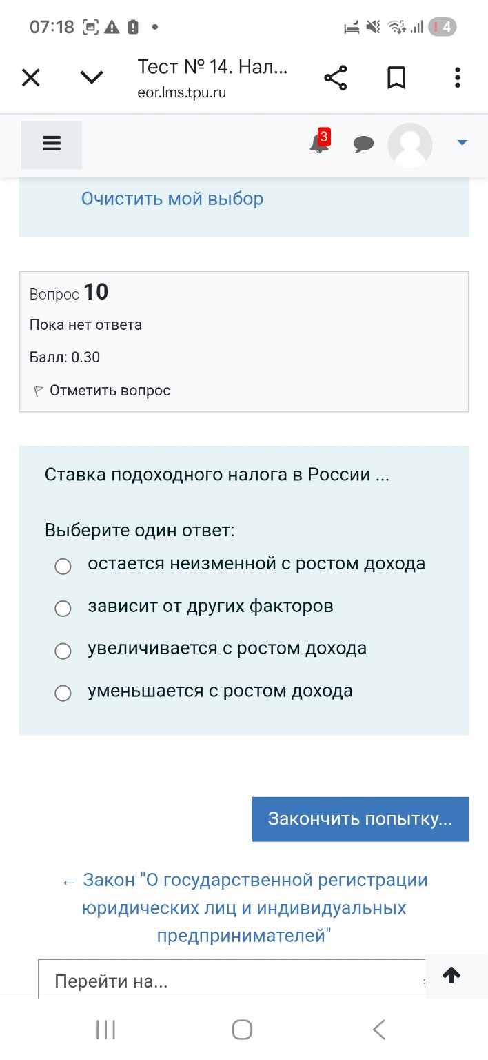Tap the scroll-to-top arrow button
Viewport: 488px width, 1060px height.
(x=451, y=975)
